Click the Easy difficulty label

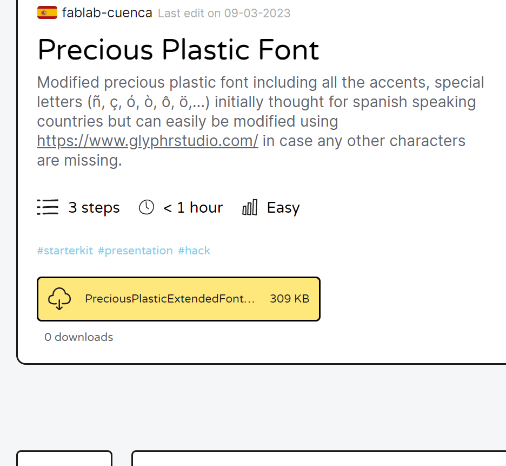283,207
